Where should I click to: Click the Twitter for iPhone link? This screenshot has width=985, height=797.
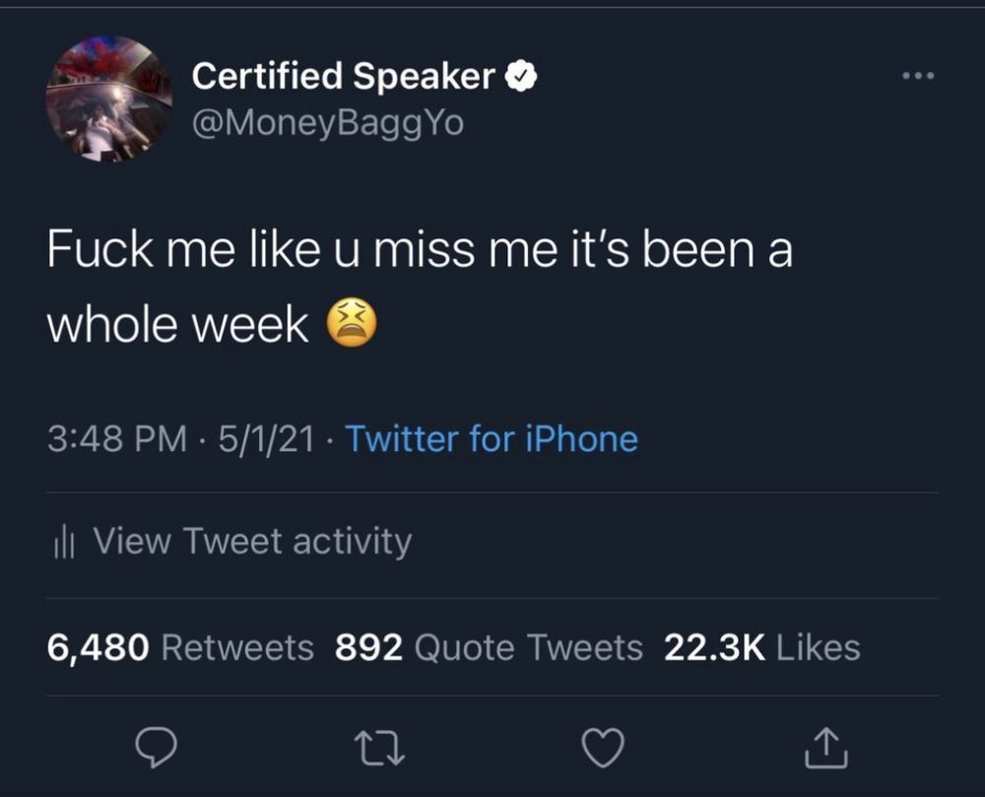coord(492,438)
